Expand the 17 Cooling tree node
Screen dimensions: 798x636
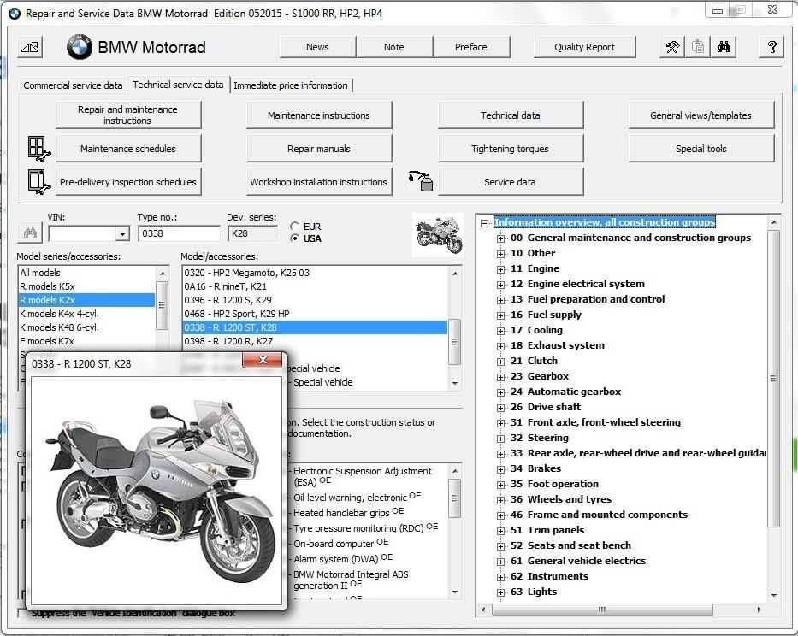pyautogui.click(x=501, y=331)
